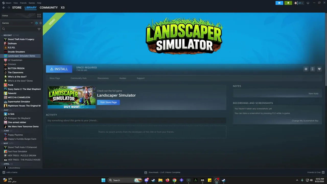Click the Add a Game plus icon
This screenshot has width=327, height=184.
(x=4, y=172)
